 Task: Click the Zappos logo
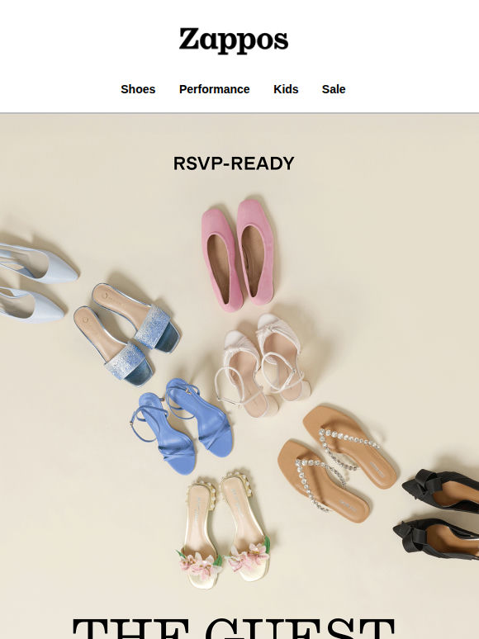(x=234, y=40)
